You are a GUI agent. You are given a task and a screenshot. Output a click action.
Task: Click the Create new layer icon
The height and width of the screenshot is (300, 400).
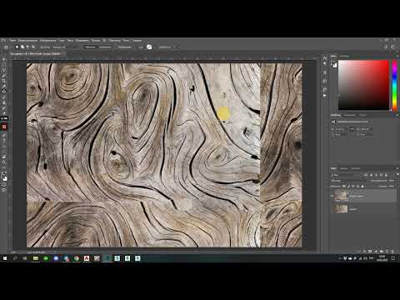pyautogui.click(x=387, y=251)
